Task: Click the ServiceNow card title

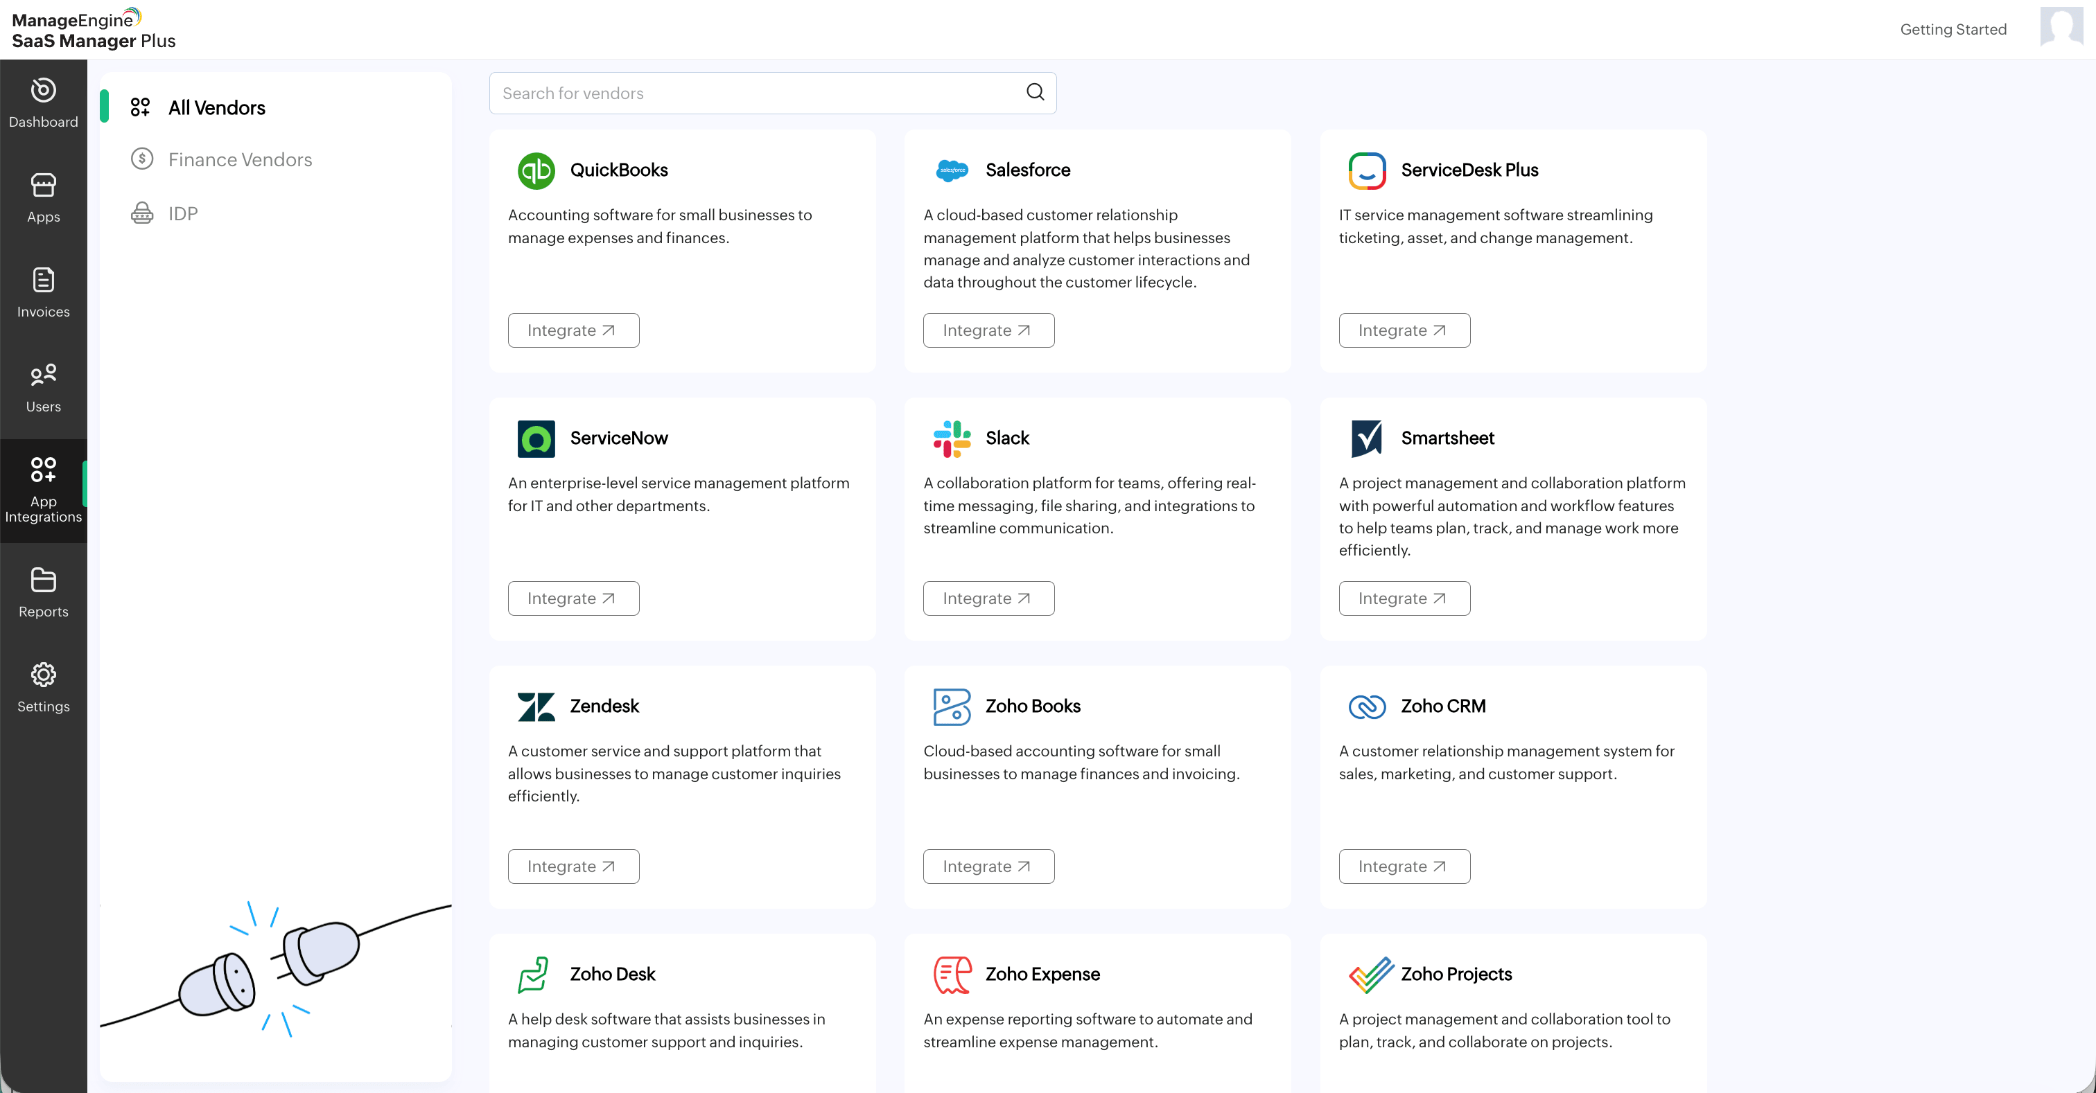Action: point(618,438)
